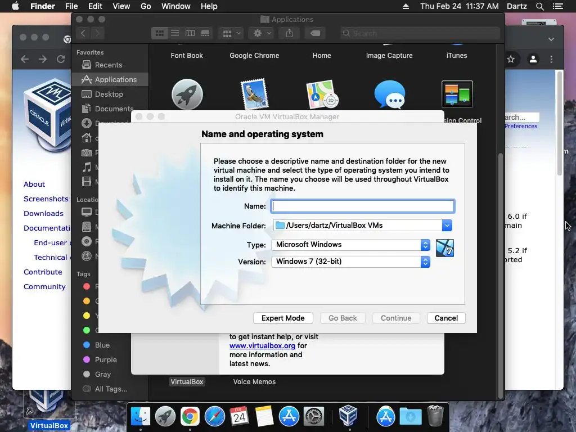This screenshot has height=432, width=576.
Task: Open Chrome three-dot menu
Action: pyautogui.click(x=551, y=59)
